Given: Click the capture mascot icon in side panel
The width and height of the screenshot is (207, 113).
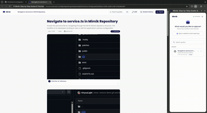Looking at the screenshot, I should (x=188, y=22).
